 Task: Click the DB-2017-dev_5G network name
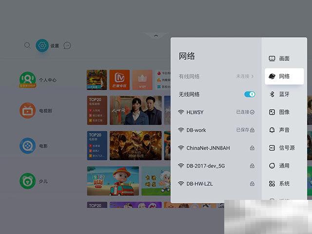tap(206, 166)
